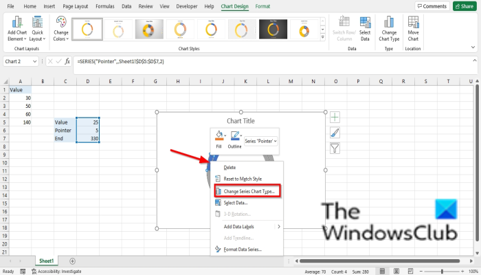481x275 pixels.
Task: Add a new sheet with plus icon
Action: pyautogui.click(x=72, y=261)
